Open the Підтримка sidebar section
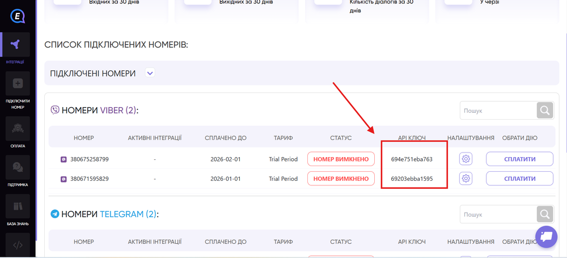Screen dimensions: 567x258 tap(17, 172)
